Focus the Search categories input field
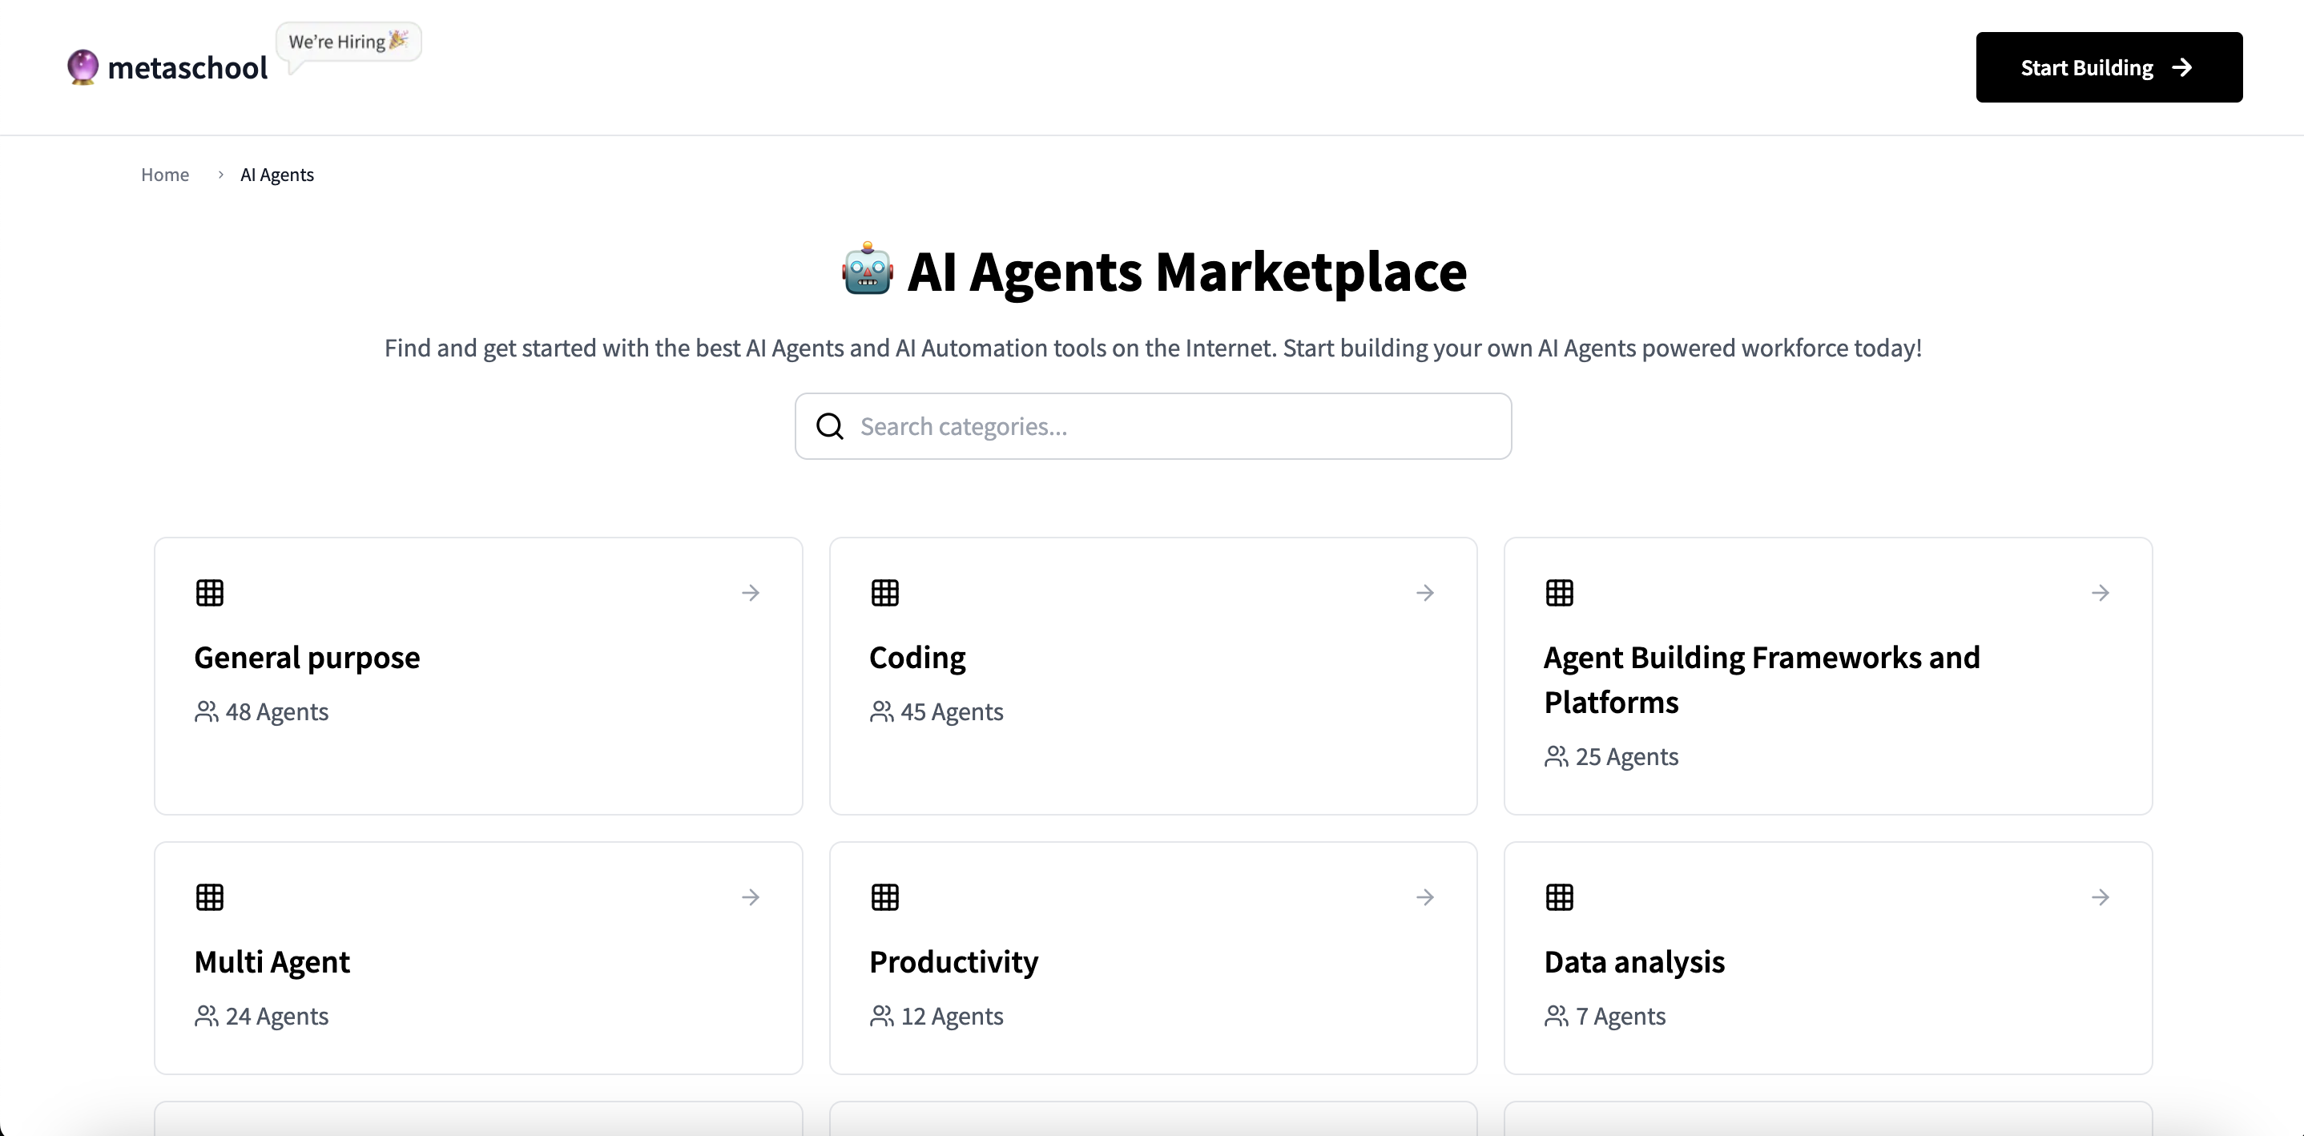 pos(1172,427)
